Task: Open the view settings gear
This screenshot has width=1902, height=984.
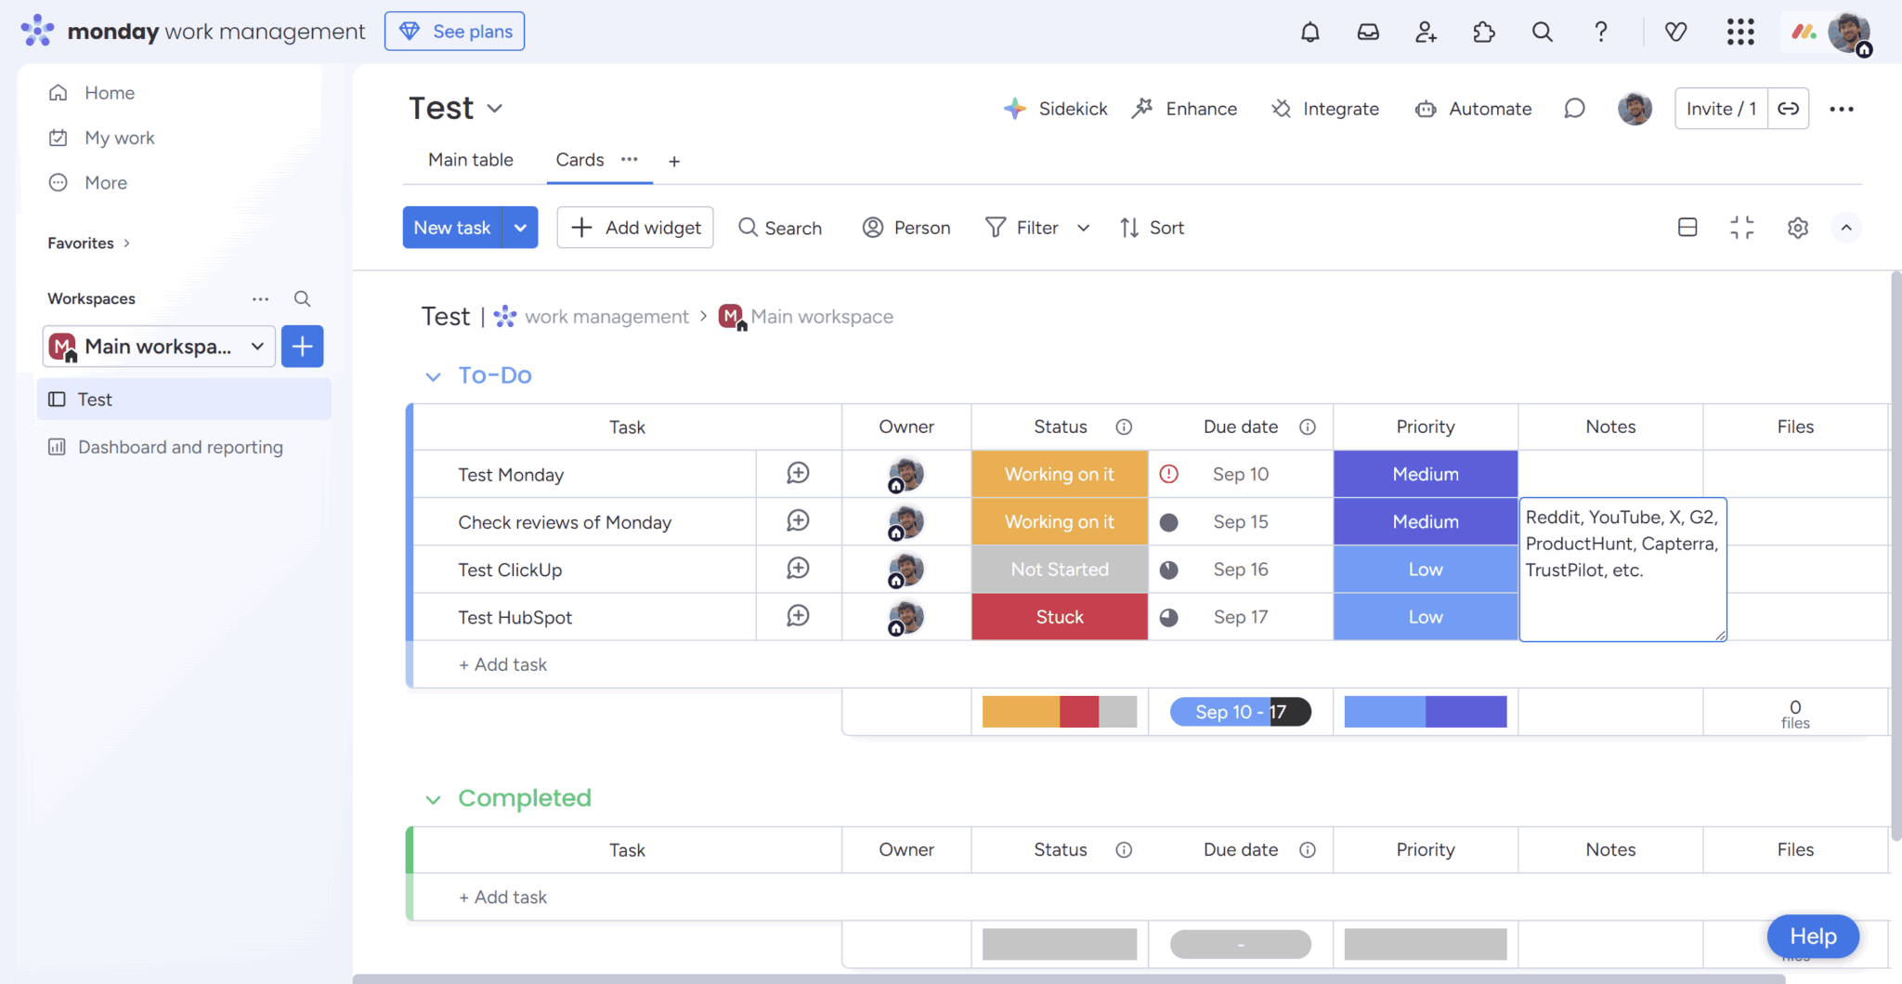Action: pos(1798,228)
